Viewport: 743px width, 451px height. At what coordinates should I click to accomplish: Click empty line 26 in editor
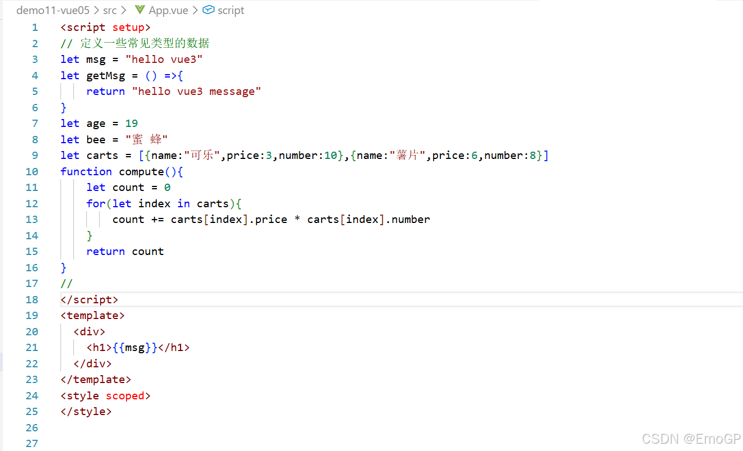[402, 427]
